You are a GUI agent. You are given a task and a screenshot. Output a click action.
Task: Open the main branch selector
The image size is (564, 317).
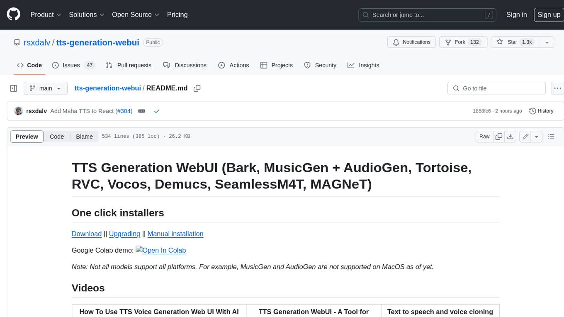coord(45,88)
